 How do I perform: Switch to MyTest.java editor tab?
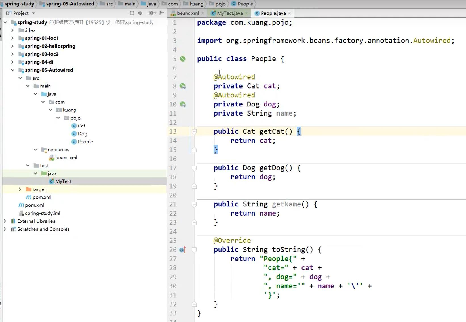pos(230,13)
